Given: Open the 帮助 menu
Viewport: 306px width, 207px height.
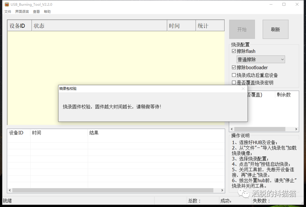Looking at the screenshot, I should (x=47, y=12).
